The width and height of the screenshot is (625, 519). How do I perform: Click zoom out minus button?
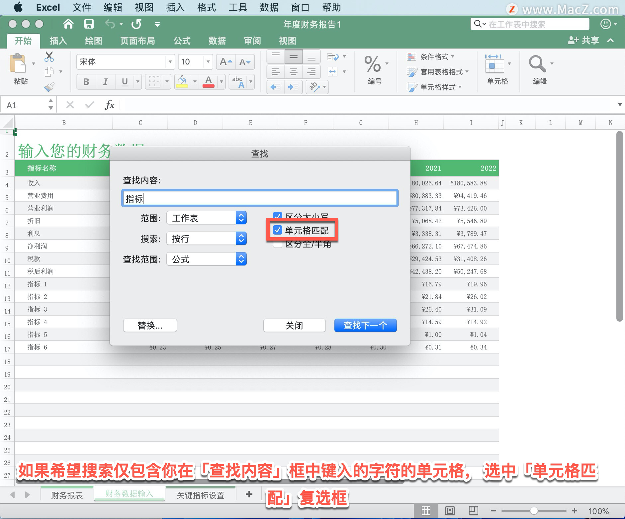tap(493, 511)
